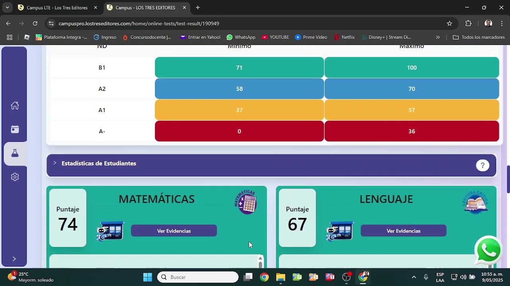Select the Campus - LOS TRES EDITORES tab
This screenshot has height=286, width=510.
pos(146,8)
